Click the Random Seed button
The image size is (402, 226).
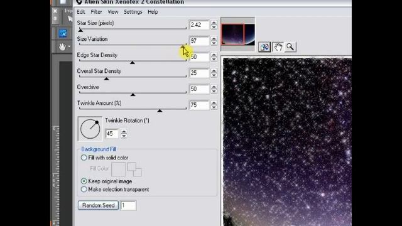click(x=98, y=205)
